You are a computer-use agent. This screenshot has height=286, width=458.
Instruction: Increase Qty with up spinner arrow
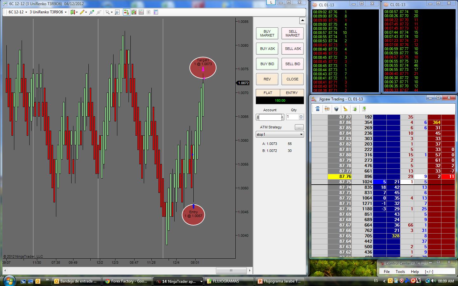tap(301, 116)
